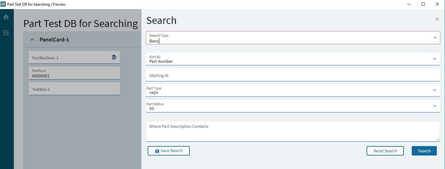Screen dimensions: 445x169
Task: Click the floppy disk icon on Save Search
Action: [x=157, y=151]
